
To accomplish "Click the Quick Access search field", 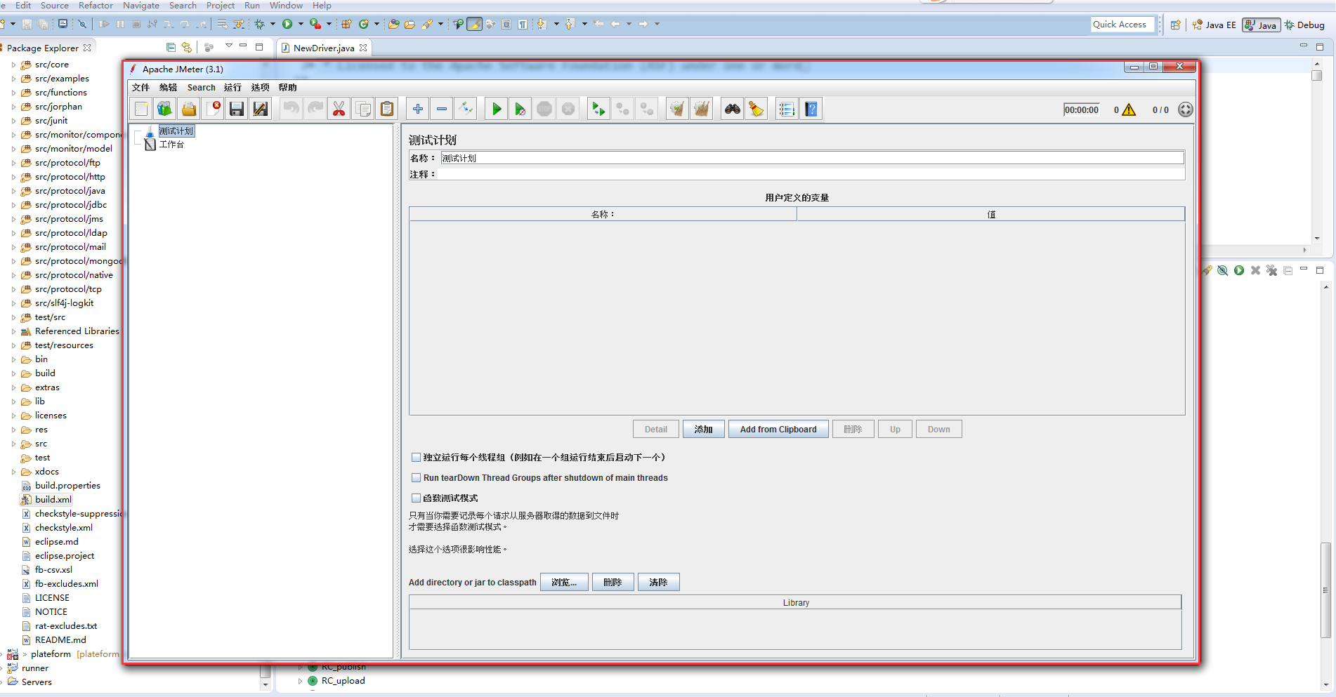I will [x=1122, y=25].
